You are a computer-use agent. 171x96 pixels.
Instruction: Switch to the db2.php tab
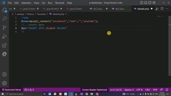point(119,9)
